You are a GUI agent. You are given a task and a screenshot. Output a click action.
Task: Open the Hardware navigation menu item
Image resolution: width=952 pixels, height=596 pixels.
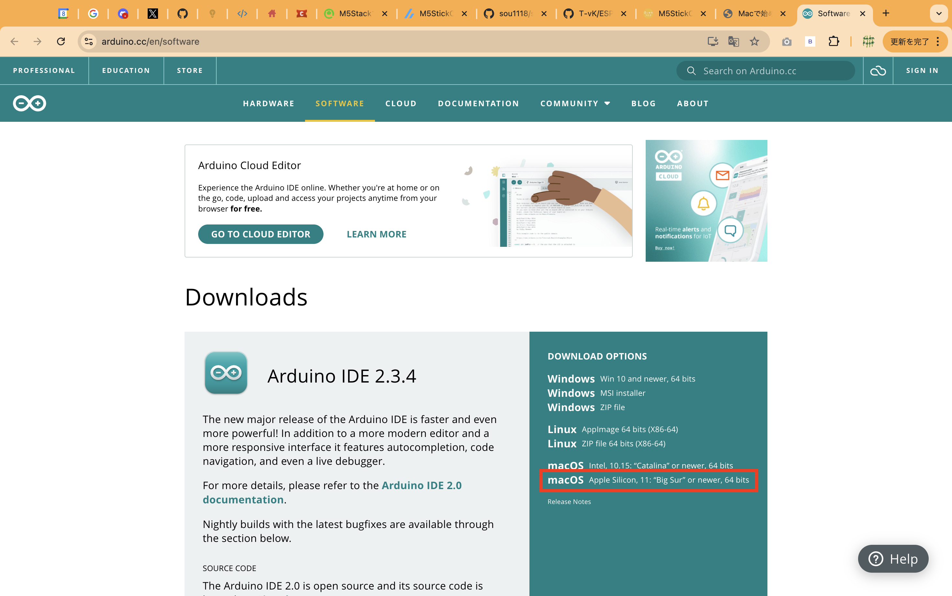tap(268, 103)
